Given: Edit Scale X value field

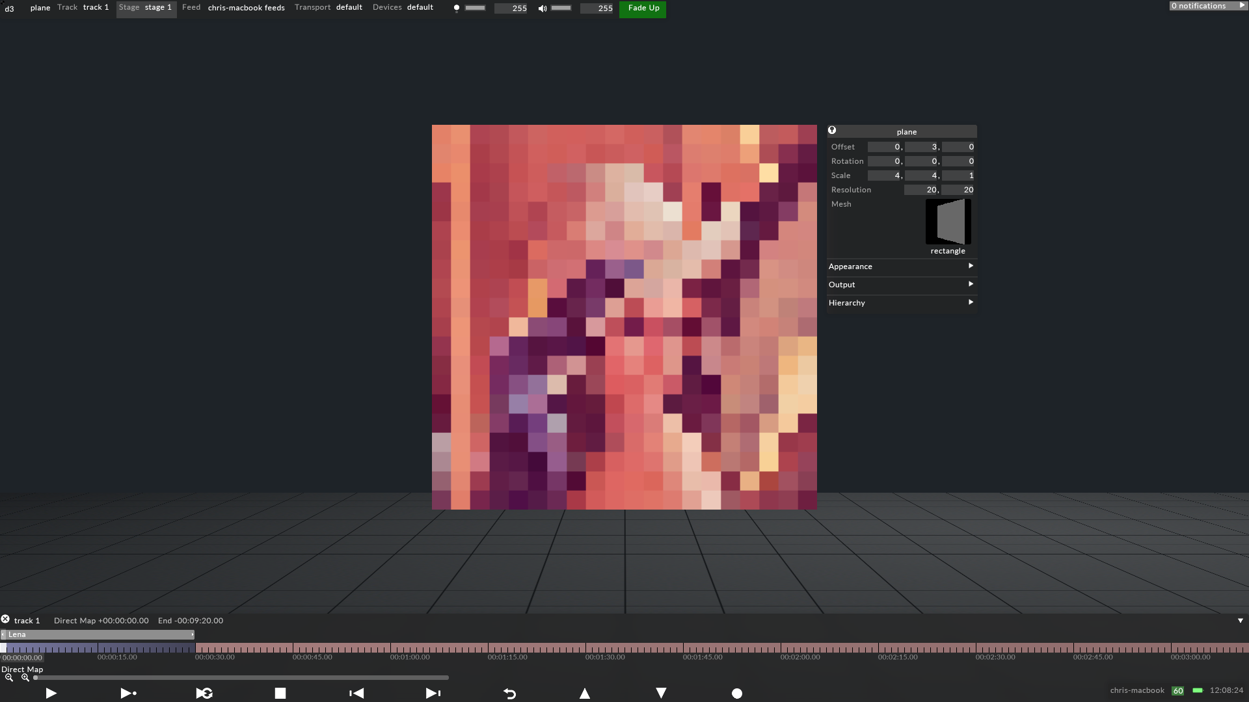Looking at the screenshot, I should pyautogui.click(x=885, y=175).
